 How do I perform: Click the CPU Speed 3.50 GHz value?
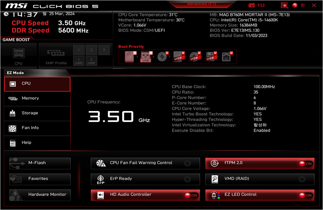point(72,23)
